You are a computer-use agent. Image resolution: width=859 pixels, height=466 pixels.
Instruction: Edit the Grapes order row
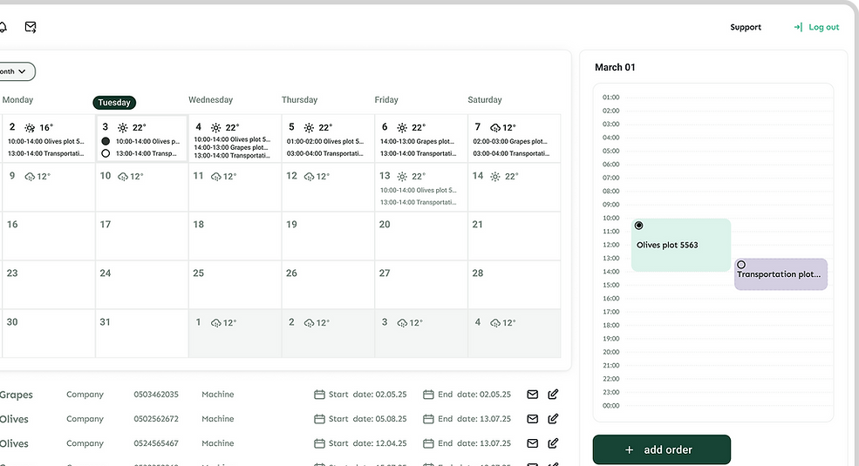coord(553,394)
